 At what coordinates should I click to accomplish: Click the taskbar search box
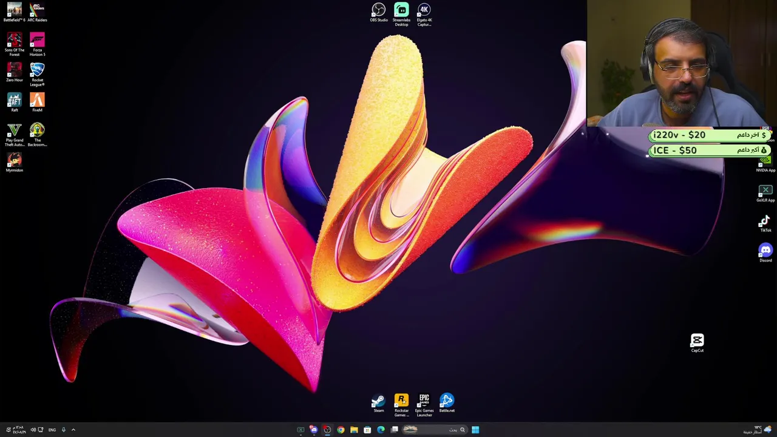tap(435, 430)
